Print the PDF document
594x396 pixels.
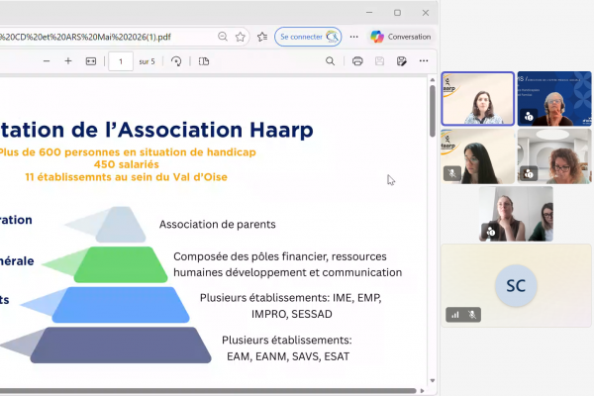[357, 61]
